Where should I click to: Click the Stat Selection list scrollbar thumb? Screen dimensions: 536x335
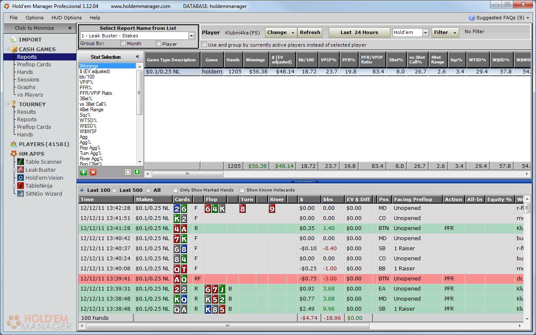[x=140, y=92]
